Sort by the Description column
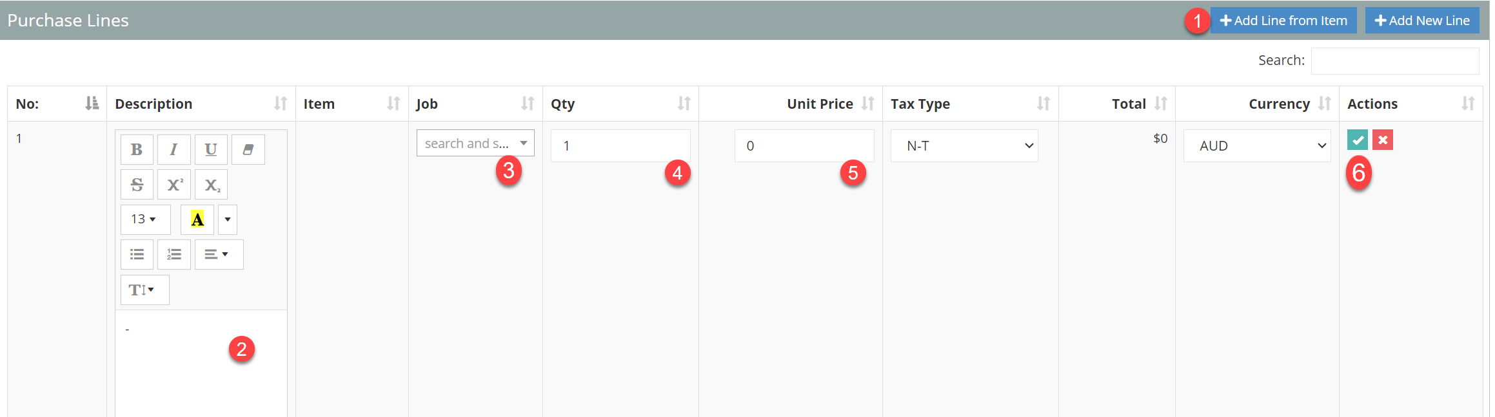 (201, 104)
